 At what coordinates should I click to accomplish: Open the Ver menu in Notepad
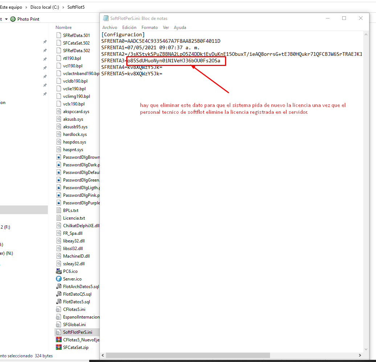tap(166, 28)
